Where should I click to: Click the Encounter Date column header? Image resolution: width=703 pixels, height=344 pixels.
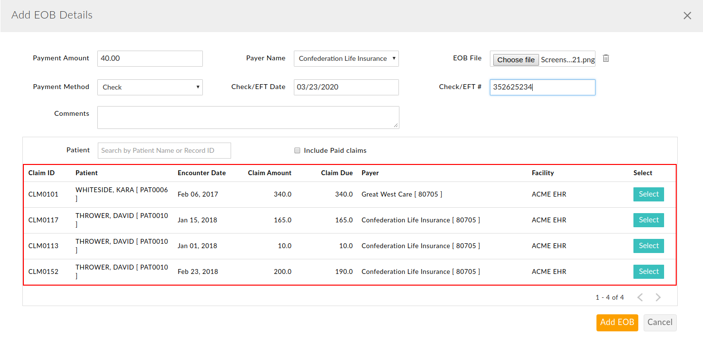pos(201,173)
